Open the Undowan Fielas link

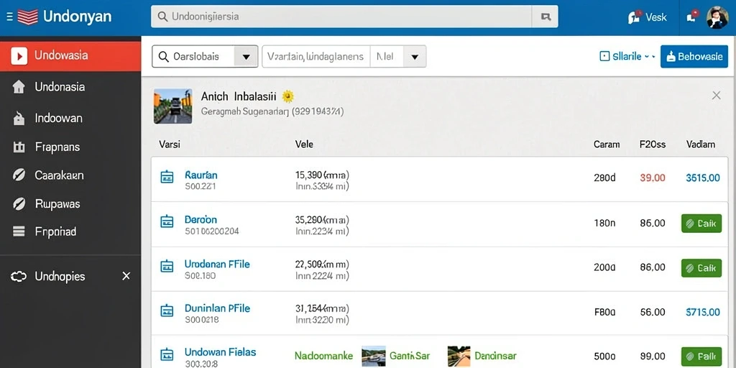[220, 352]
